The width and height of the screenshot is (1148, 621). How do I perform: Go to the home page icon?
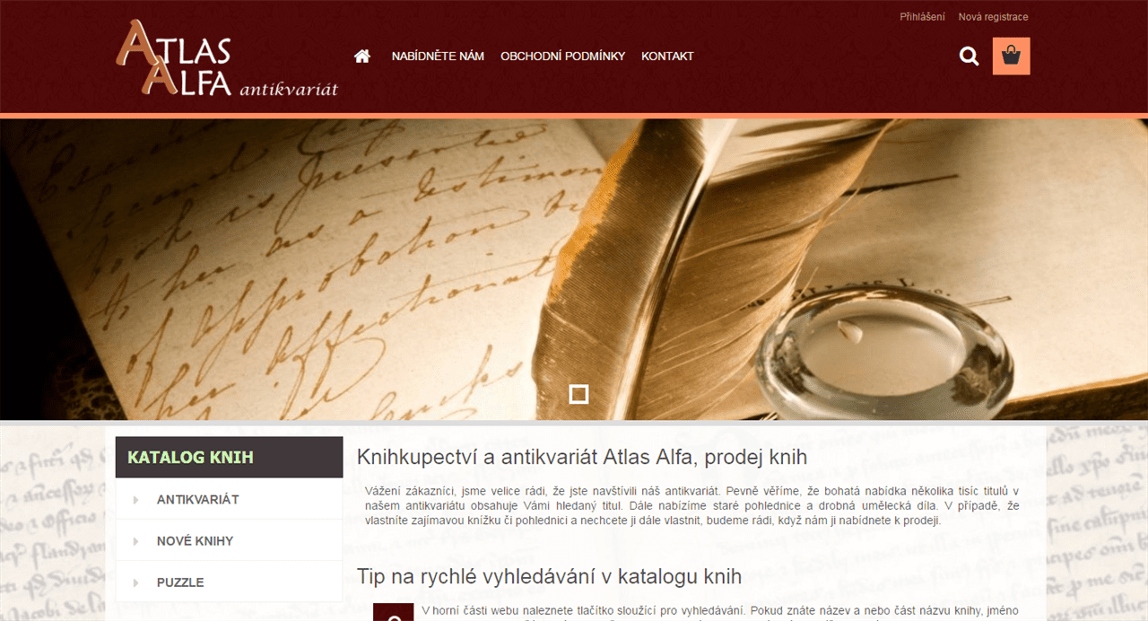tap(362, 56)
